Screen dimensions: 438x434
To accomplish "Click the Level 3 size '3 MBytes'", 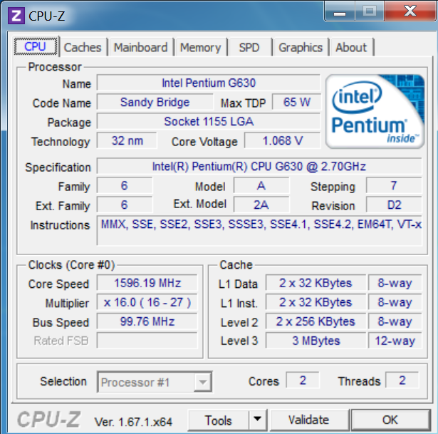I will pos(316,341).
